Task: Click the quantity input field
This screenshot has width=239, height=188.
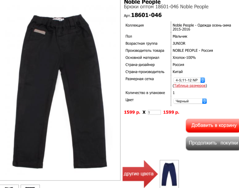Action: (154, 112)
